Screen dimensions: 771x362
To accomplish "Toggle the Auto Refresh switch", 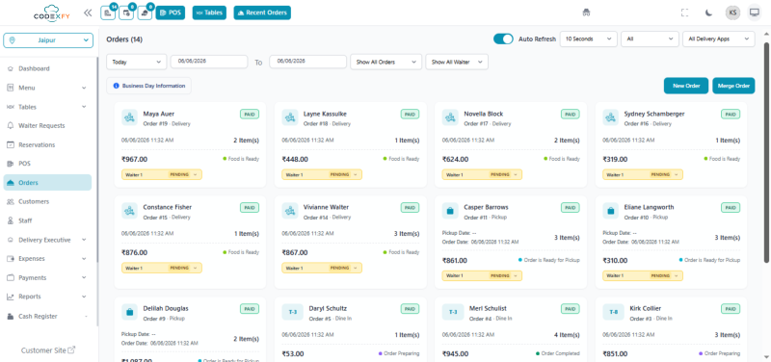I will pyautogui.click(x=503, y=39).
